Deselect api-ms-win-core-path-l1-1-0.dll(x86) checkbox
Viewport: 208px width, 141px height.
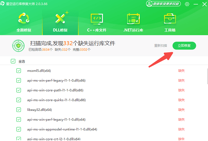point(19,90)
